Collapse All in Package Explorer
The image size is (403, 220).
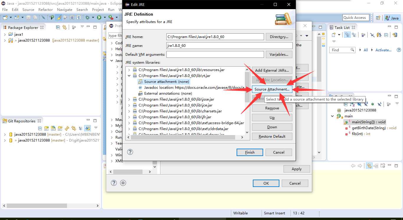pos(58,27)
